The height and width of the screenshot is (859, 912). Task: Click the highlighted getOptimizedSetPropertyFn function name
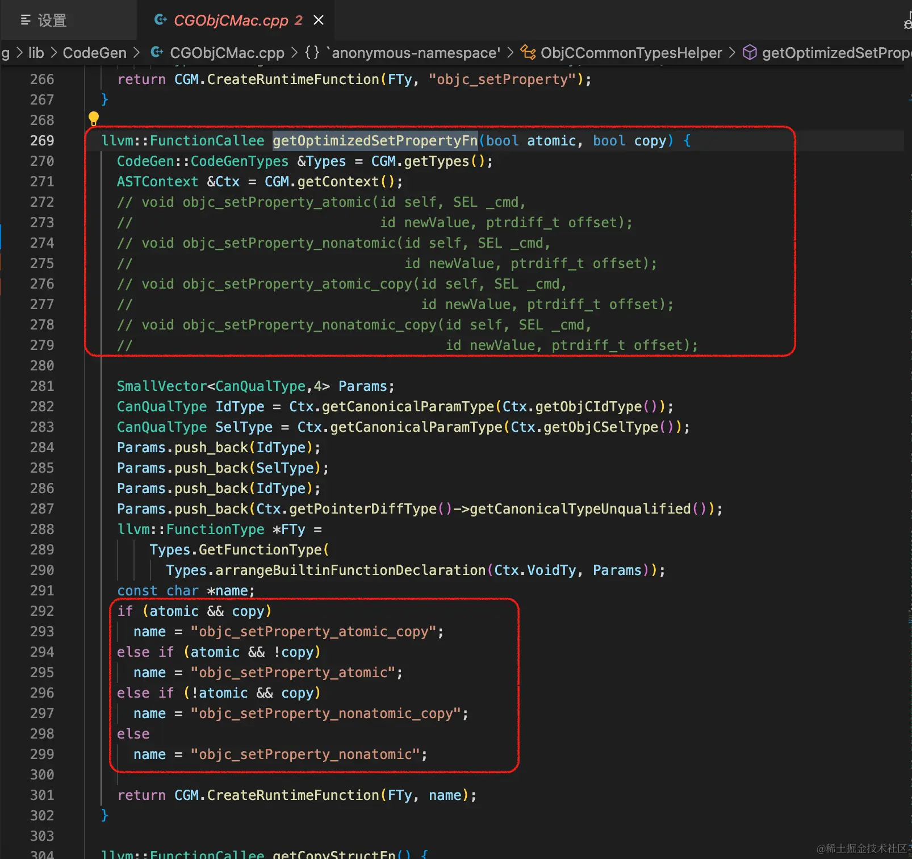tap(375, 140)
